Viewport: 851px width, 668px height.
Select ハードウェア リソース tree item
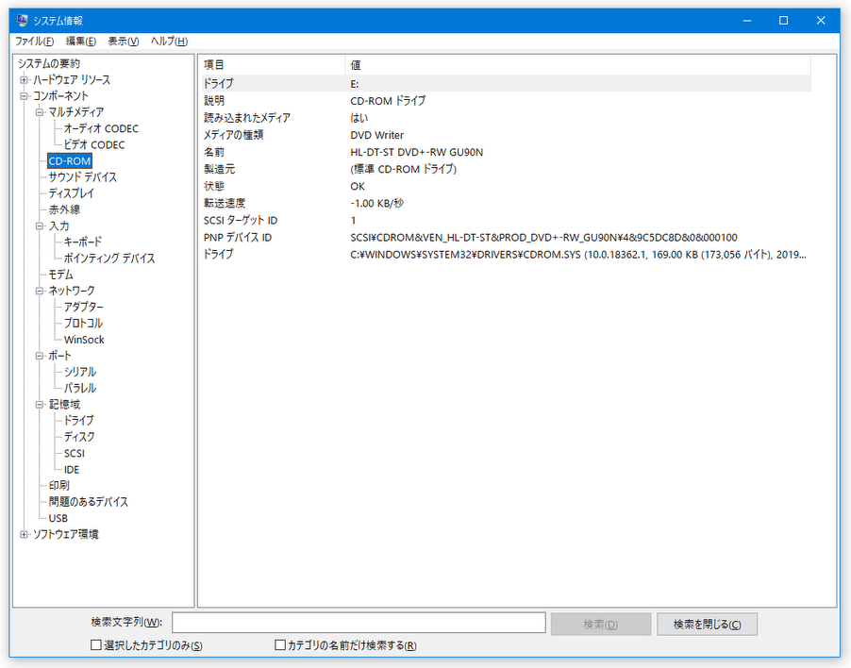72,80
